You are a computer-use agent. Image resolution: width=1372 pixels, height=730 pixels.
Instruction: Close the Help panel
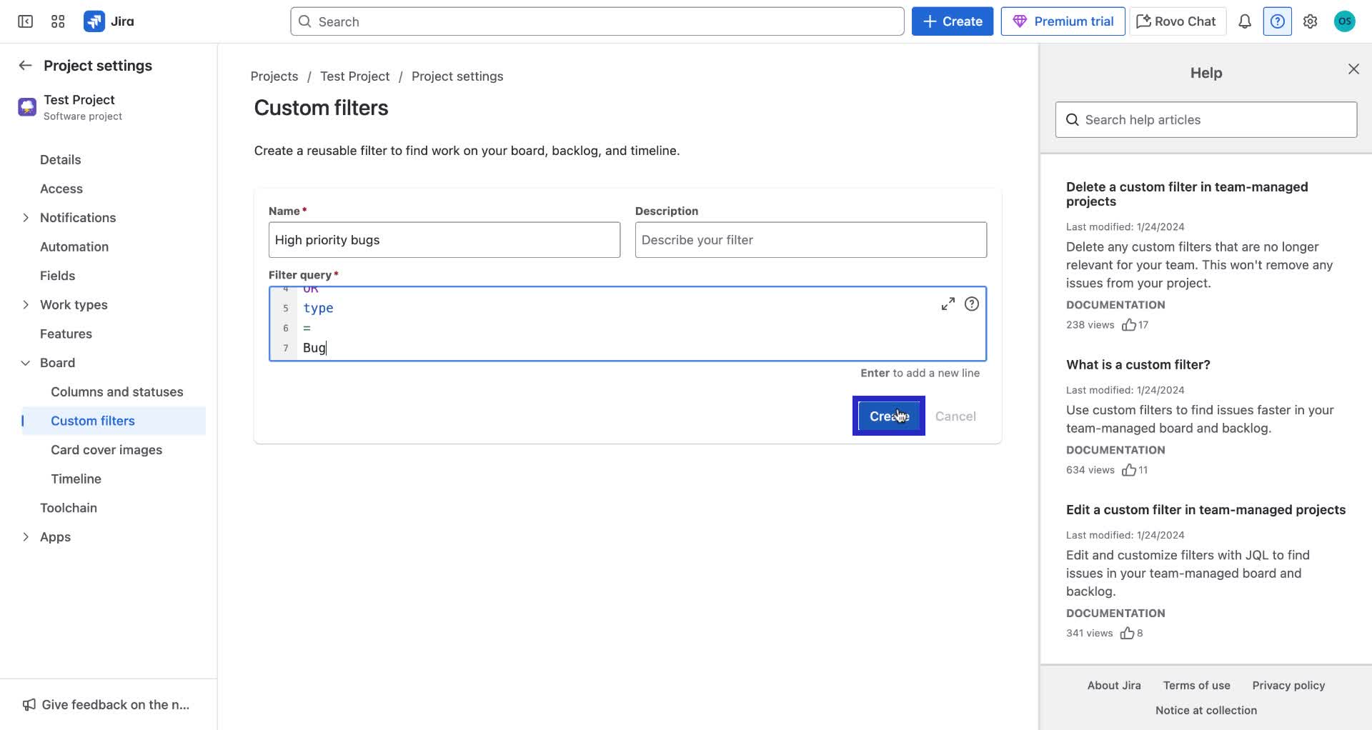pos(1354,69)
